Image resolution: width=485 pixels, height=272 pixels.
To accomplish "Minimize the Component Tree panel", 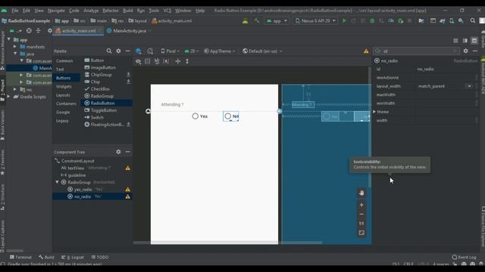I will [127, 152].
